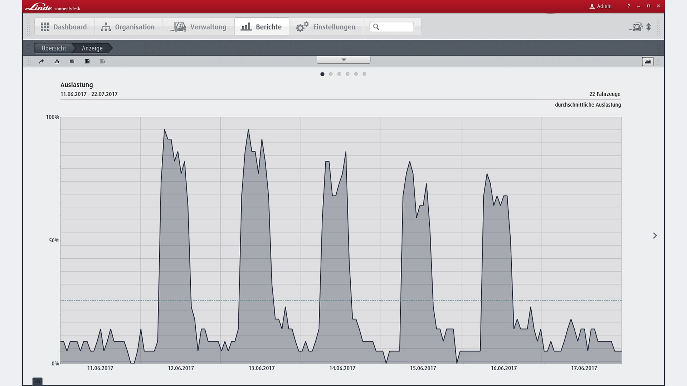687x386 pixels.
Task: Click the magnifying glass in the search field
Action: pyautogui.click(x=376, y=26)
